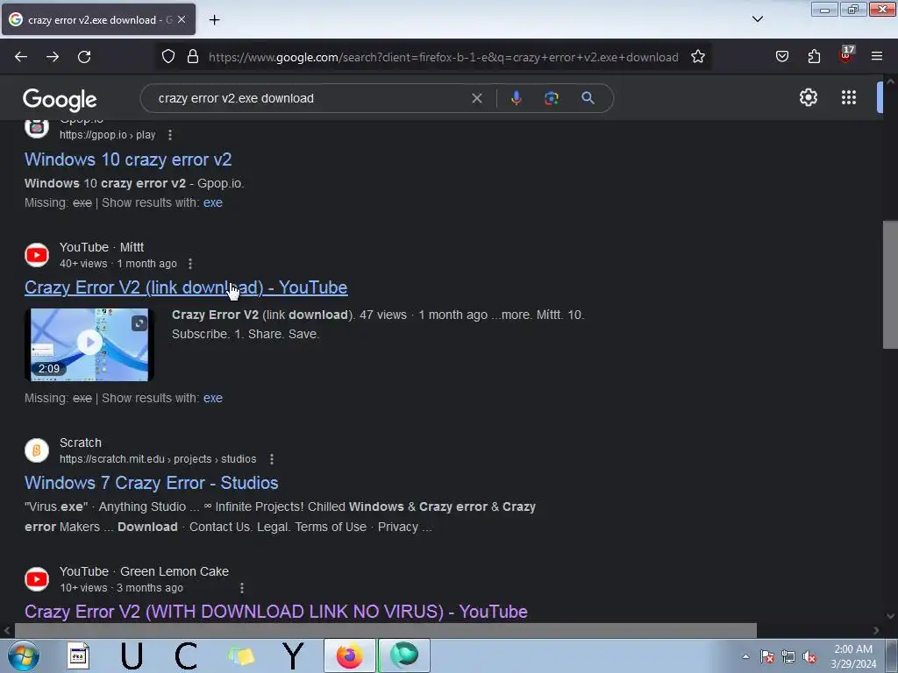The height and width of the screenshot is (673, 898).
Task: Click the vertical scrollbar thumb
Action: (890, 285)
